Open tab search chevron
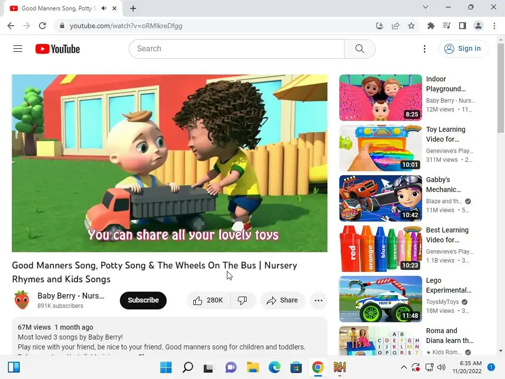This screenshot has height=379, width=505. click(426, 7)
